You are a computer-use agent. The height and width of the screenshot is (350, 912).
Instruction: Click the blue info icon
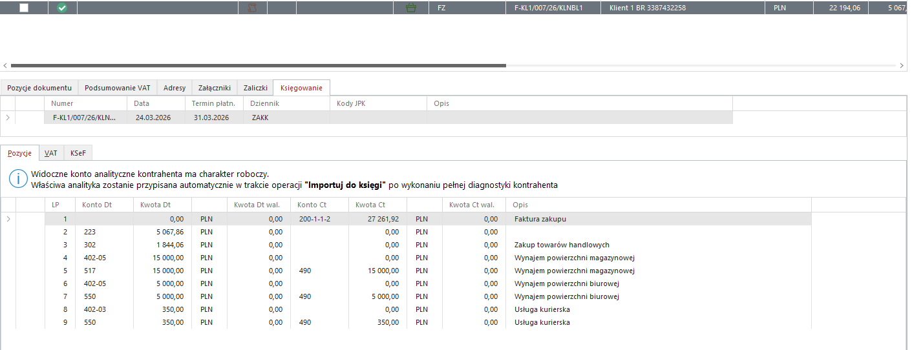click(18, 179)
